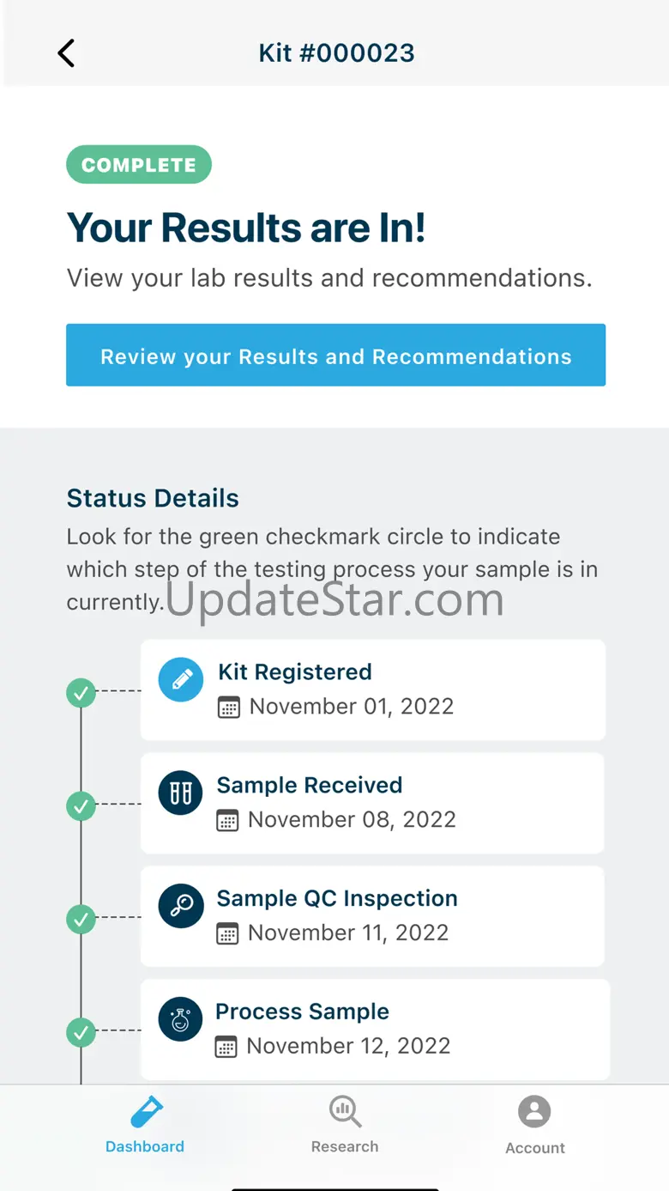Click the calendar icon beside November 01, 2022
669x1191 pixels.
229,708
